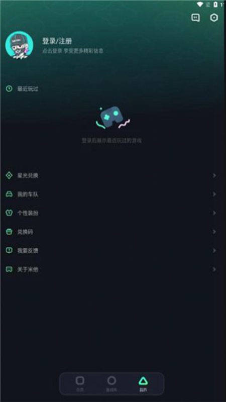Image resolution: width=226 pixels, height=402 pixels.
Task: Select the triangle 我的 tab
Action: [x=143, y=383]
